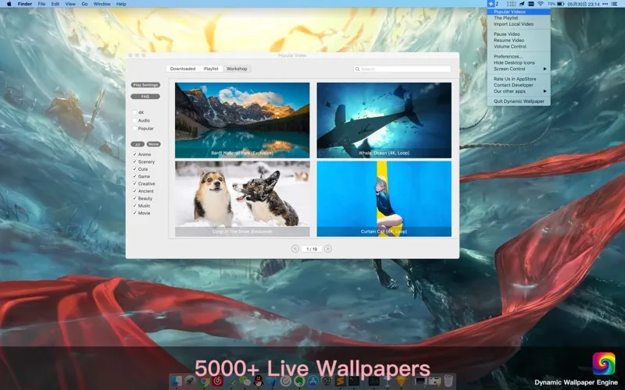Switch to the Downloaded tab
This screenshot has width=625, height=390.
183,69
